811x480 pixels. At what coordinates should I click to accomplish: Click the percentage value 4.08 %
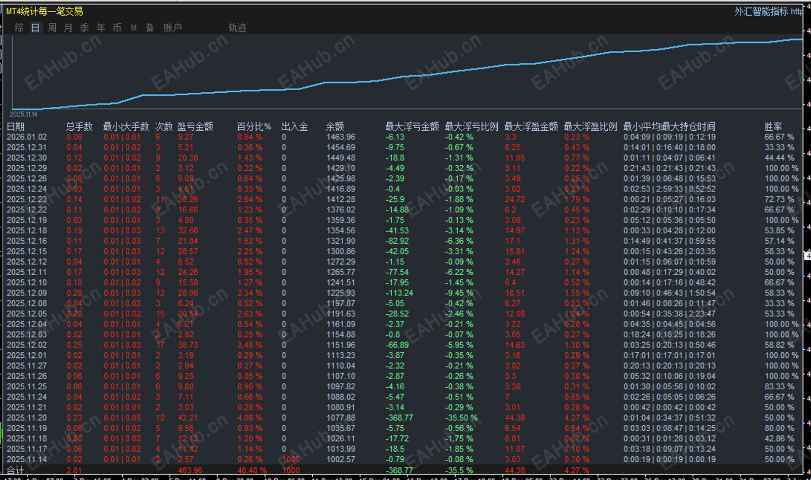[x=250, y=418]
